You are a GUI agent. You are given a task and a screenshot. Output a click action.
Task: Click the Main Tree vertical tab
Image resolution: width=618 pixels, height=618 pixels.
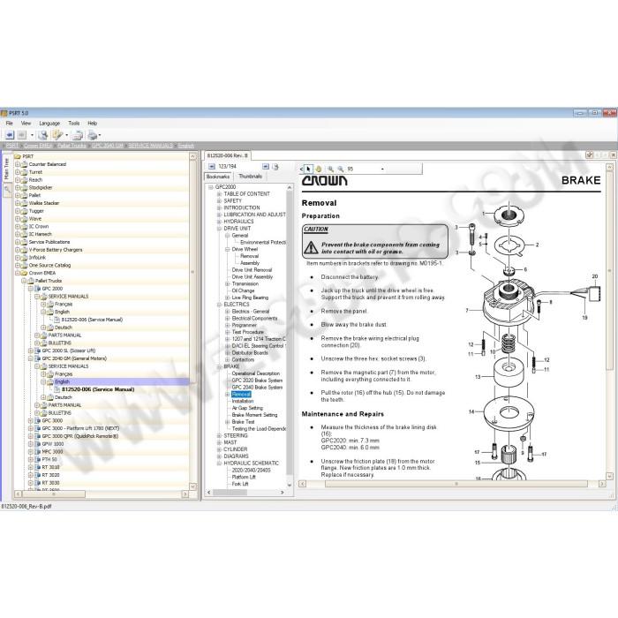coord(7,170)
